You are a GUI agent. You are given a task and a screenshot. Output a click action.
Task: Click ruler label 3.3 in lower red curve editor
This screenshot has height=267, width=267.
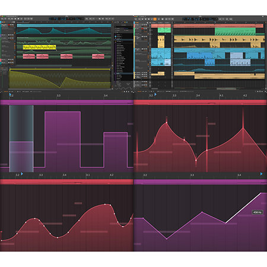(41, 175)
